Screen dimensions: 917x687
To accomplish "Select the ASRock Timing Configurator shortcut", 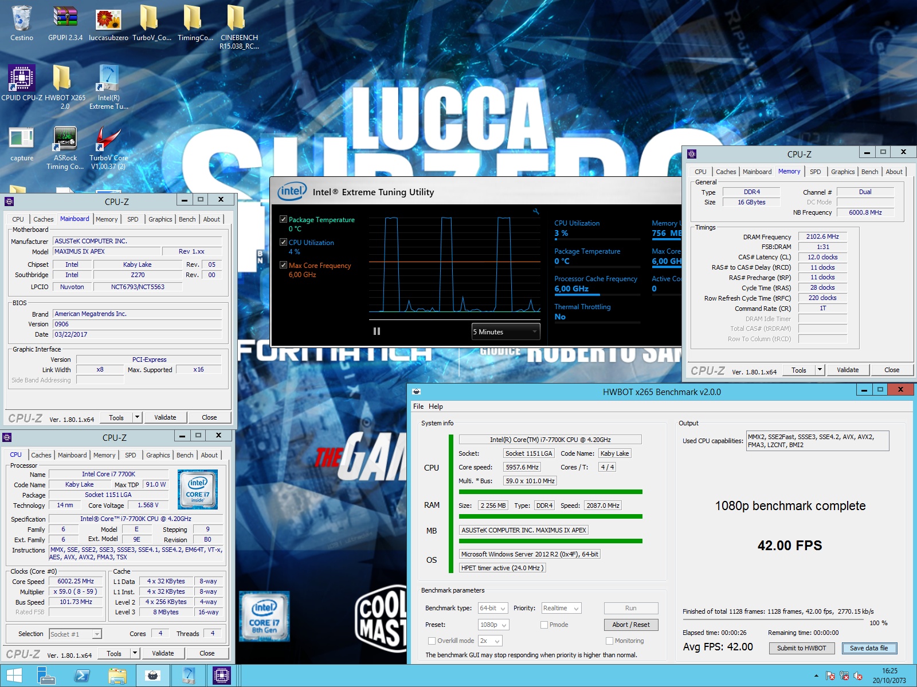I will 65,148.
